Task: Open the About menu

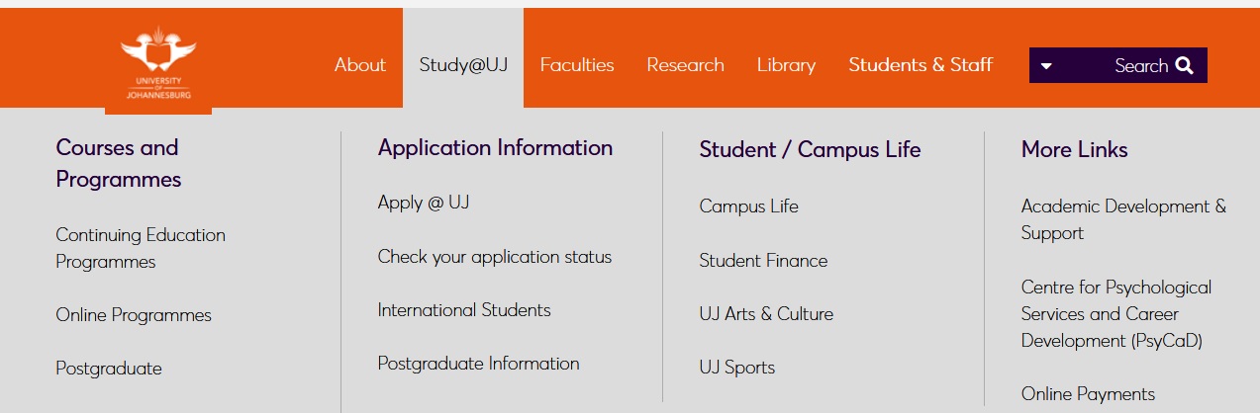Action: [360, 65]
